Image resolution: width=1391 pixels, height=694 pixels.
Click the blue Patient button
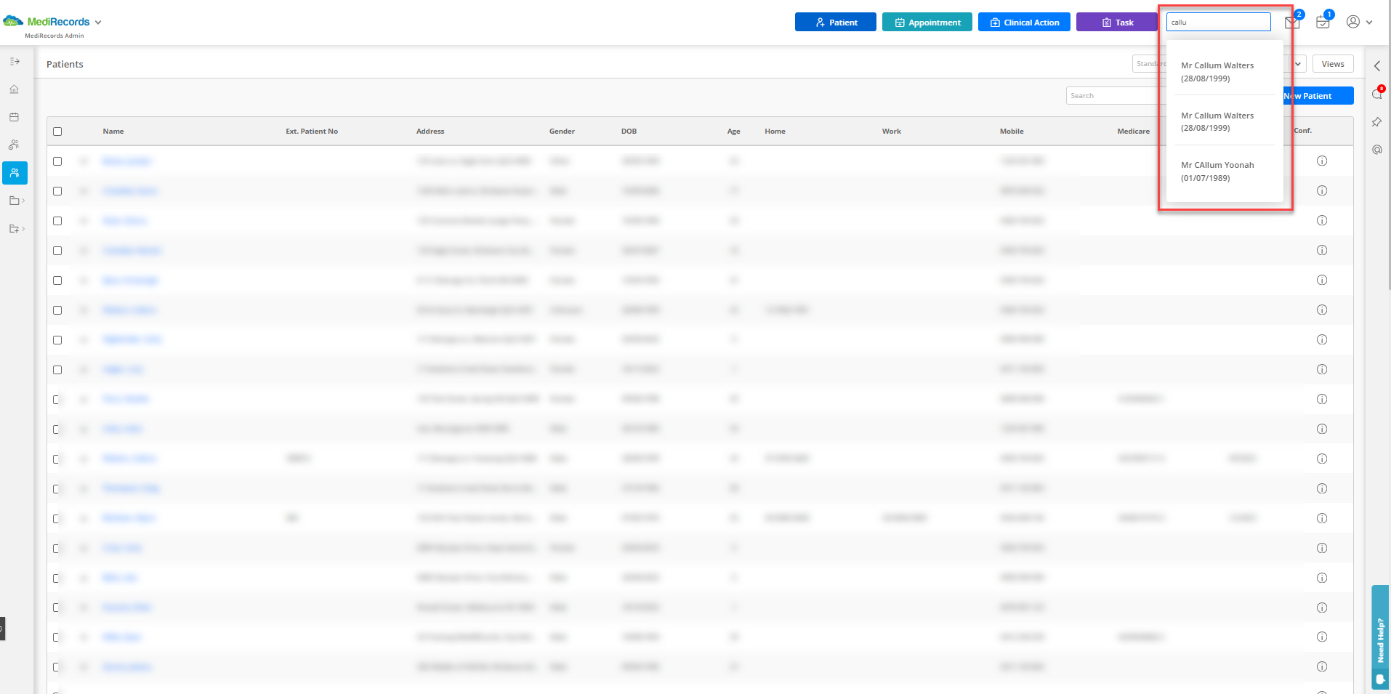835,22
